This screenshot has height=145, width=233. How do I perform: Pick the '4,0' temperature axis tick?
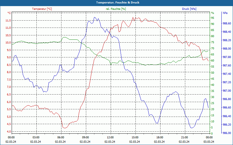click(x=9, y=131)
